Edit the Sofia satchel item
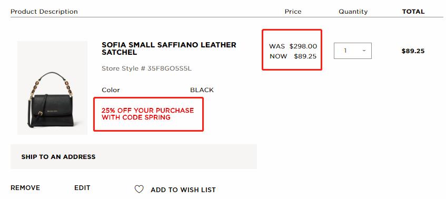This screenshot has width=446, height=199. (82, 188)
